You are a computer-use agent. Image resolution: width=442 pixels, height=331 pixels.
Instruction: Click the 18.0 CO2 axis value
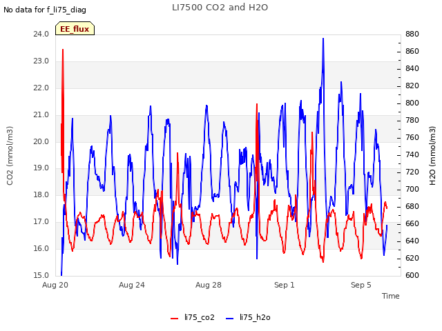[41, 194]
